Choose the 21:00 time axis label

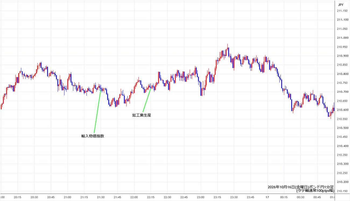click(68, 197)
